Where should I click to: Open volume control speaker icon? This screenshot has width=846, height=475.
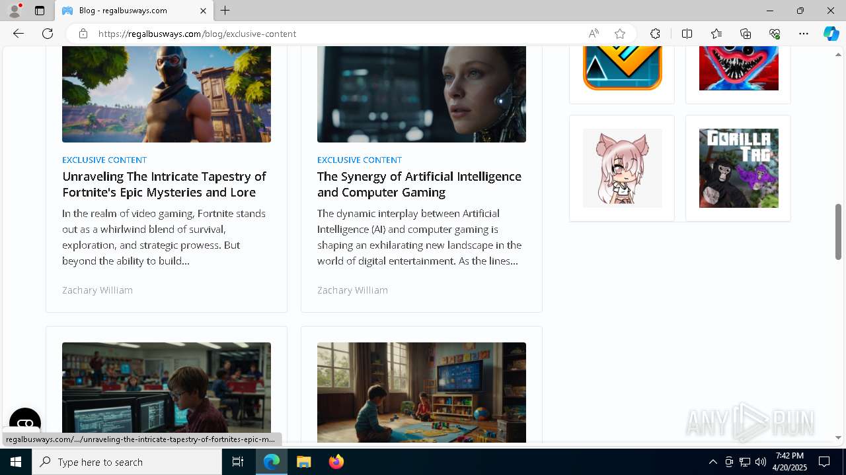click(x=761, y=462)
